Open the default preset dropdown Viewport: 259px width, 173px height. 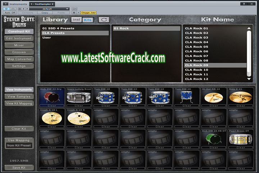pos(50,8)
